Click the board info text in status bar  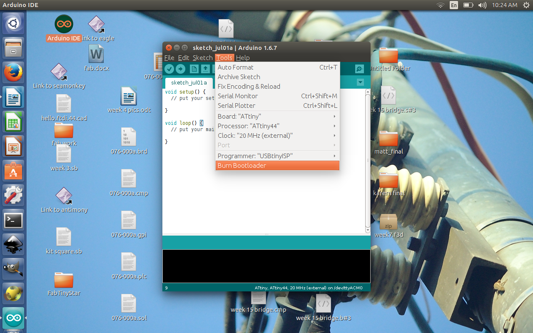309,288
